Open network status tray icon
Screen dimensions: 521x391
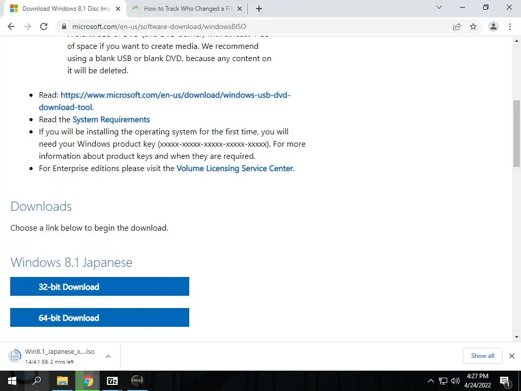click(443, 381)
